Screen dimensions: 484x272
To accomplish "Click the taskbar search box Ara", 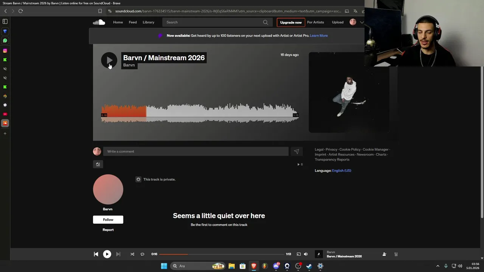I will click(x=198, y=266).
